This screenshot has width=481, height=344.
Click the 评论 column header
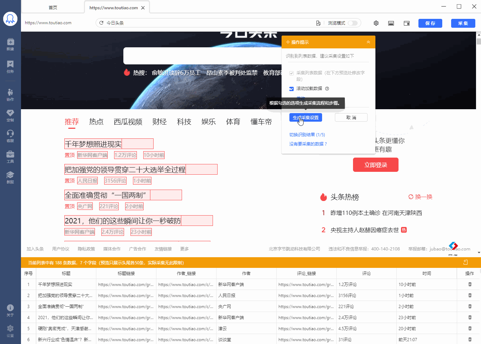367,273
